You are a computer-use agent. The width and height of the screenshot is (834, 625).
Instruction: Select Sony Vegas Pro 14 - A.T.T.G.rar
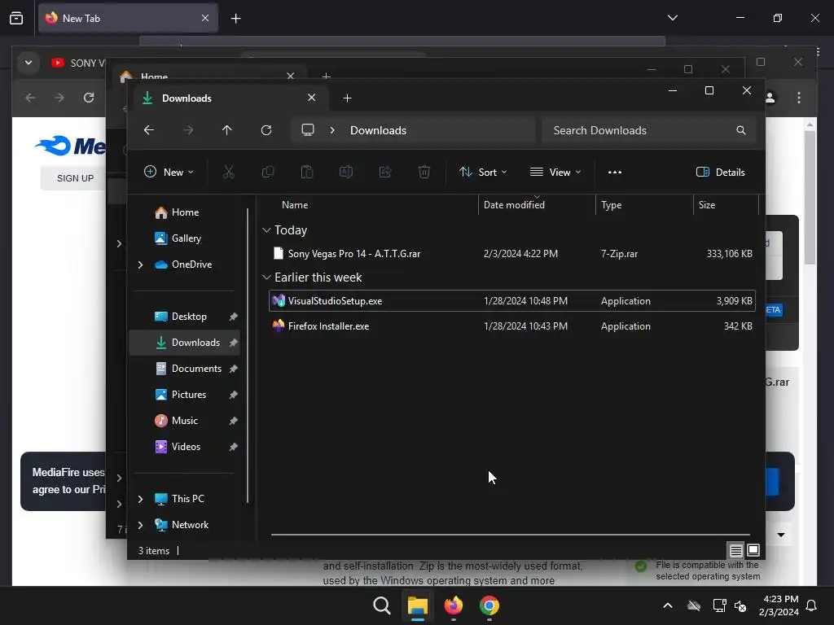pos(512,254)
